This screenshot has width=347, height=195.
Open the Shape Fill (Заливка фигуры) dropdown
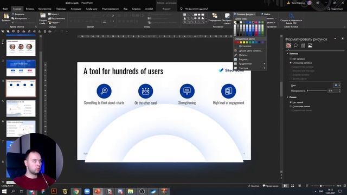point(245,14)
